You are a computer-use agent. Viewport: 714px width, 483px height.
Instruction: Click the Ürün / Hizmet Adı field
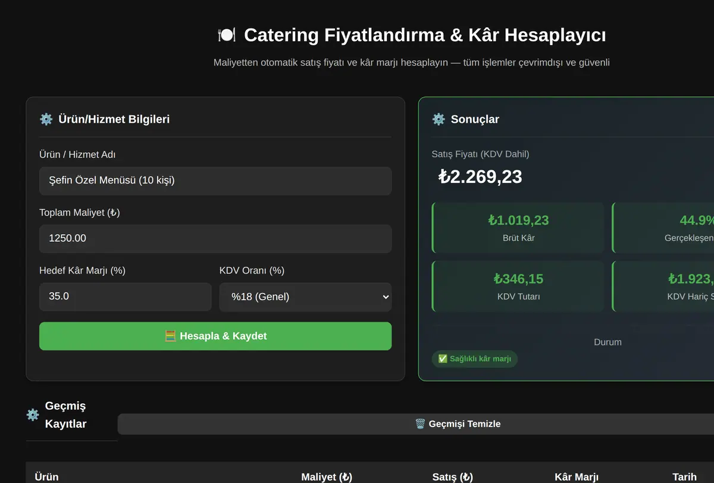(x=215, y=180)
